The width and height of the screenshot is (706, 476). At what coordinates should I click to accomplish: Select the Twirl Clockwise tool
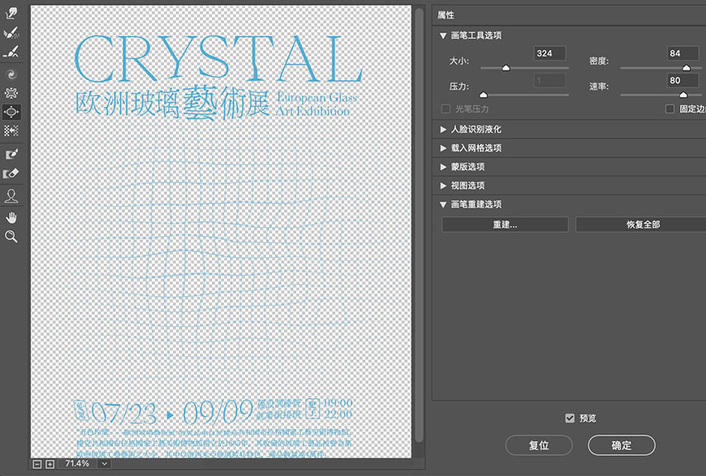tap(11, 74)
